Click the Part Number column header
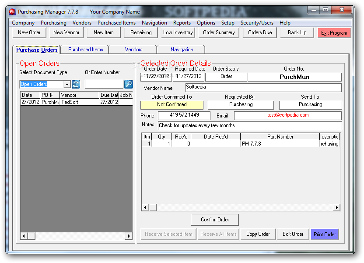Viewport: 364px width, 263px height. click(x=280, y=137)
